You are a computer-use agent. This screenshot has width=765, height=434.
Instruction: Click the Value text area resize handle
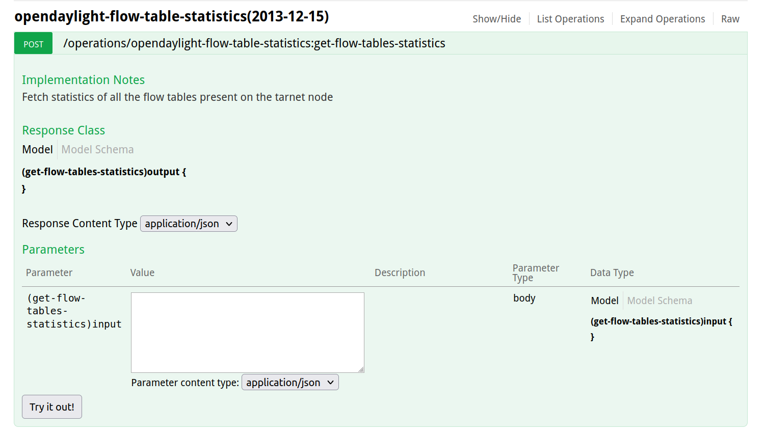coord(361,369)
